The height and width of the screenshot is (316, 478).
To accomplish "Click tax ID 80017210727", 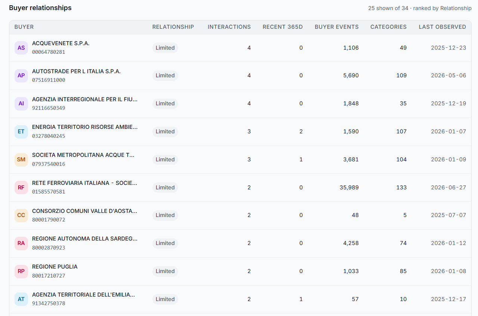I will pos(49,276).
